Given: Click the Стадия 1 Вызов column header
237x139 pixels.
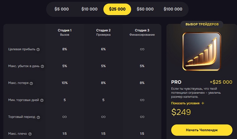Looking at the screenshot, I should coord(65,32).
